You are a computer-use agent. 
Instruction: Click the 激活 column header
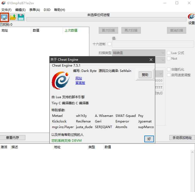5,147
